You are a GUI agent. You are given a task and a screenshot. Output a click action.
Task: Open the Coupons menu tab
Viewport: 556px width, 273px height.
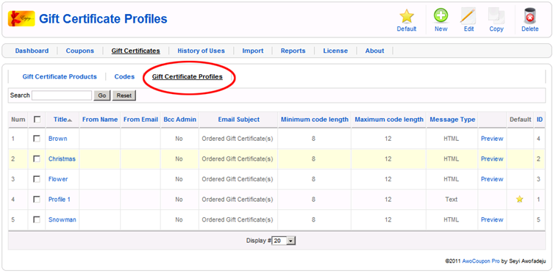click(x=79, y=51)
